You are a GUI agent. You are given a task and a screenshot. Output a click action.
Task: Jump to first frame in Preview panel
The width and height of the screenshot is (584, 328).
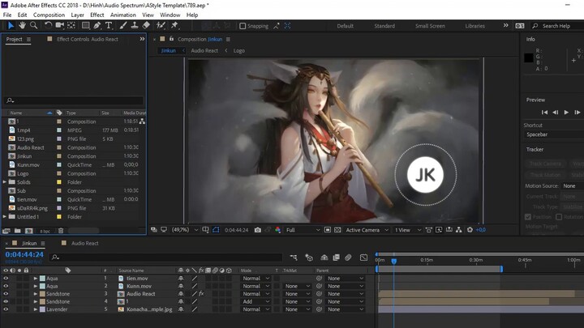(x=544, y=113)
